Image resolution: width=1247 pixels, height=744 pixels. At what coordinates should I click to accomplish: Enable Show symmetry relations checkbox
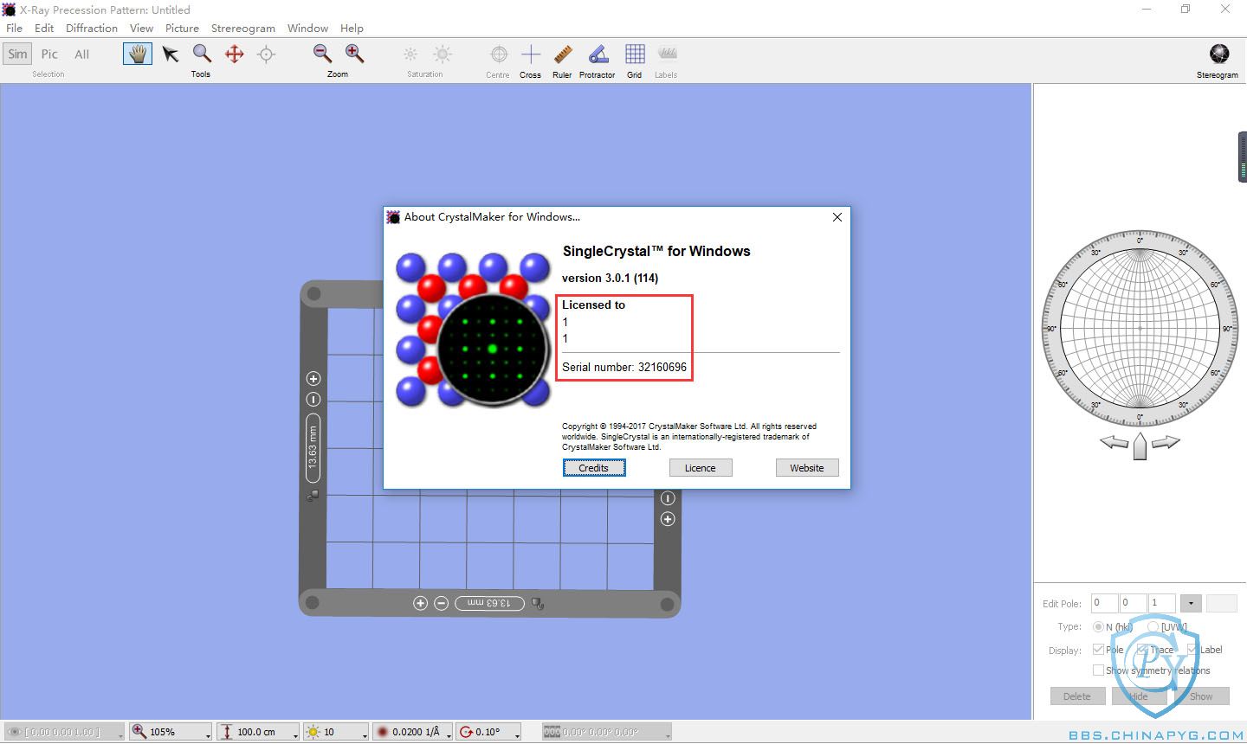click(1098, 670)
